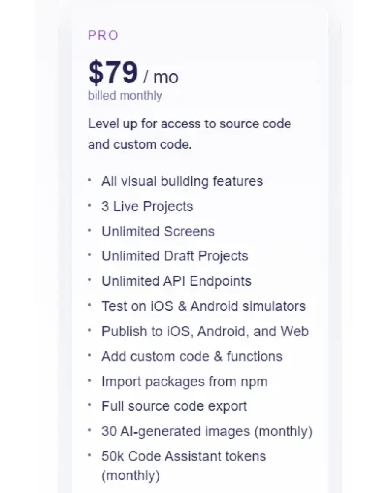388x493 pixels.
Task: Select "30 AI-generated images (monthly)" feature
Action: (207, 432)
